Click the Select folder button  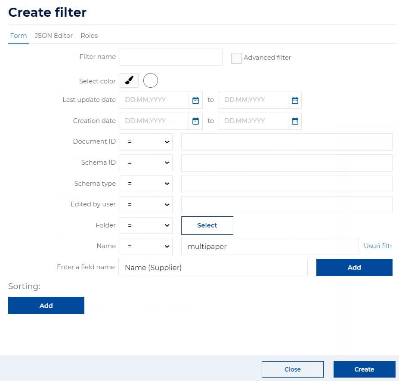[x=207, y=225]
